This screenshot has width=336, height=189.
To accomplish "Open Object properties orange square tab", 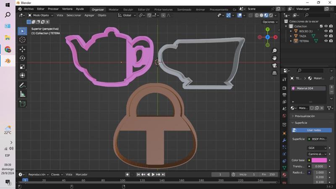I will tap(284, 134).
